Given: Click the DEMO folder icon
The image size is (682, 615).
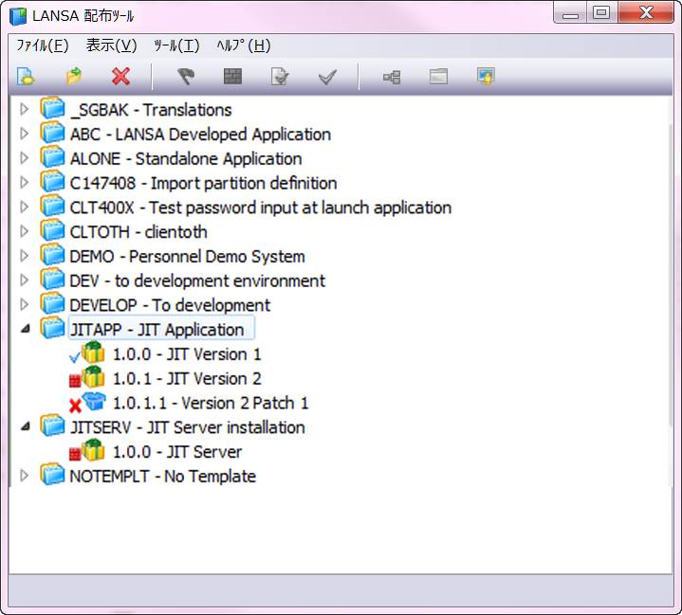Looking at the screenshot, I should [52, 255].
